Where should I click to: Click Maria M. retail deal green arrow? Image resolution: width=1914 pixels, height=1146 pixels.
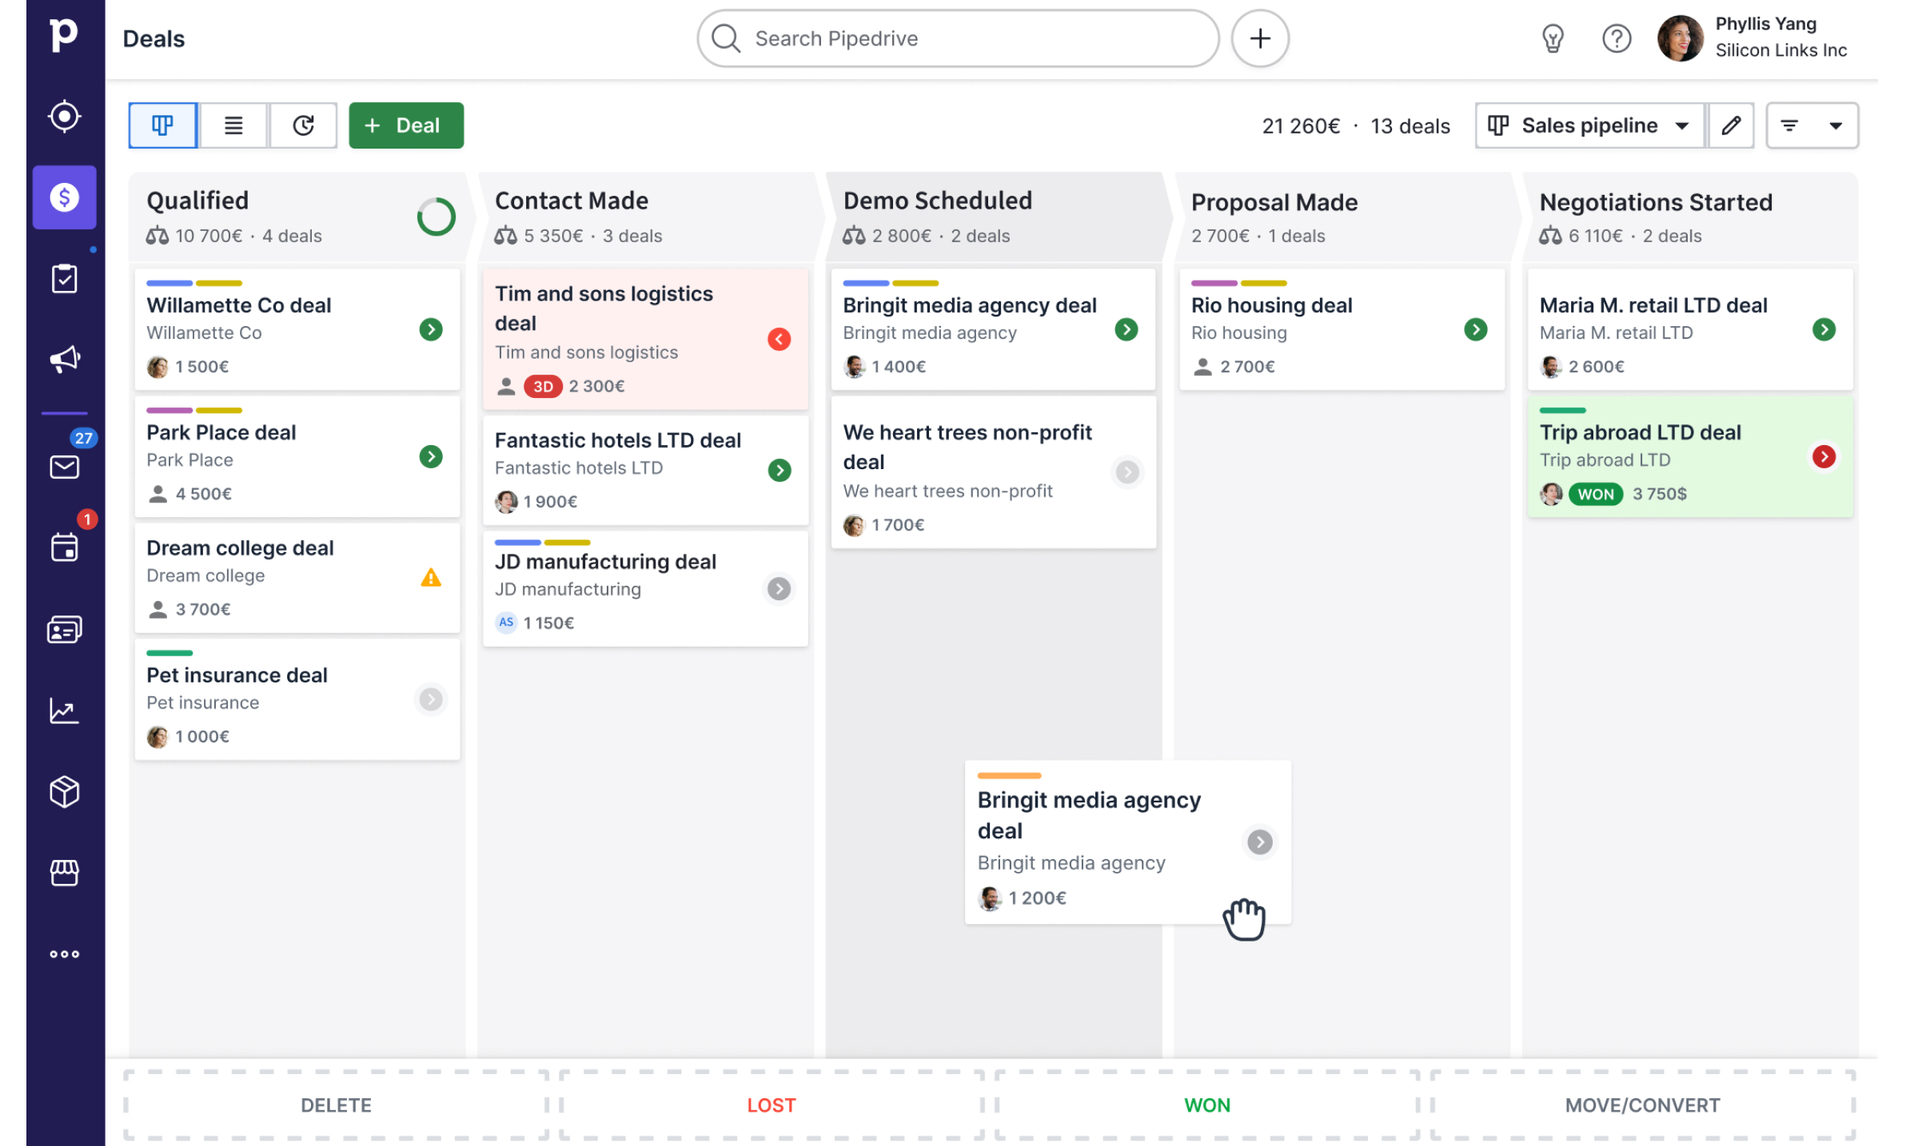1824,329
